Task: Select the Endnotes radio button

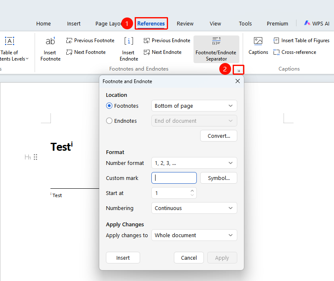Action: (x=109, y=121)
